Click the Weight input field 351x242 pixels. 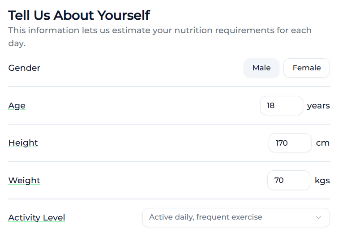point(288,180)
